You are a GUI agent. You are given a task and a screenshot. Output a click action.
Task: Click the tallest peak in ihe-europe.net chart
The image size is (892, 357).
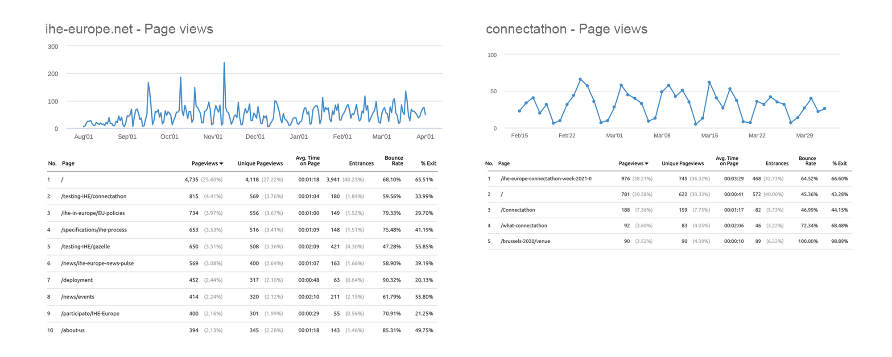click(x=224, y=63)
